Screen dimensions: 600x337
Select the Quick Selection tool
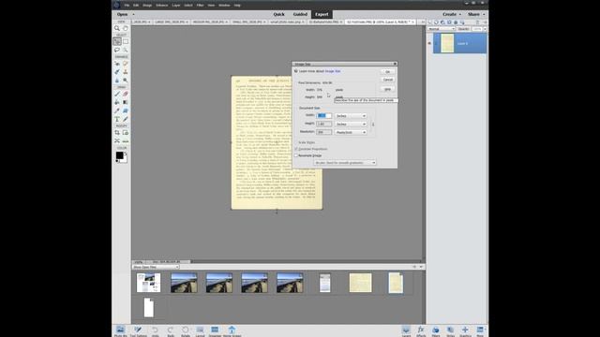[x=126, y=50]
